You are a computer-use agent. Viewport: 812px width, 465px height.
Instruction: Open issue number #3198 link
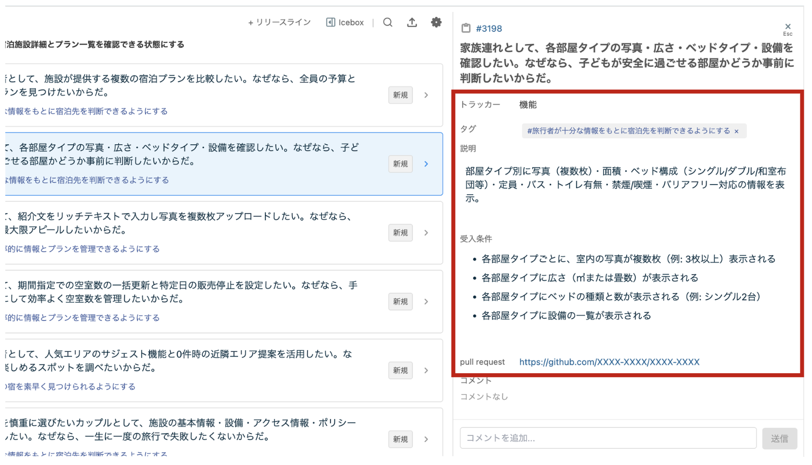pos(489,29)
